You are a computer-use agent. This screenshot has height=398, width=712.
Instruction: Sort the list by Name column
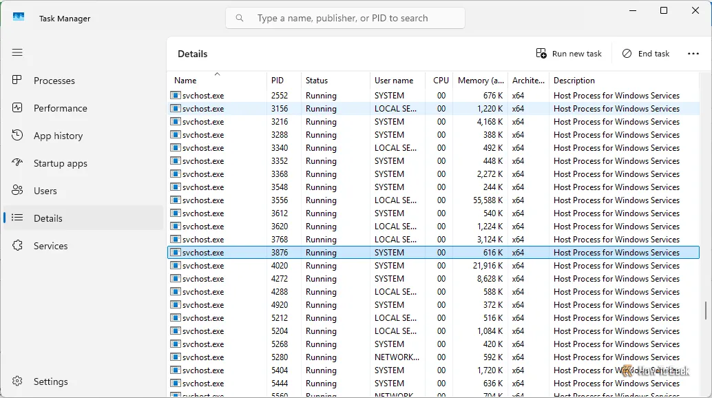click(x=185, y=81)
